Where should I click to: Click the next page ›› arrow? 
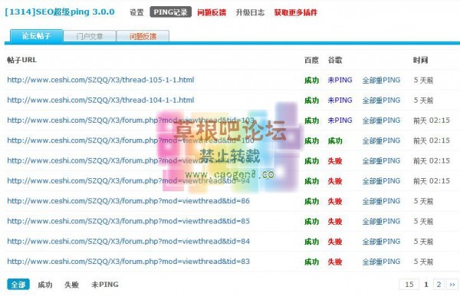452,284
